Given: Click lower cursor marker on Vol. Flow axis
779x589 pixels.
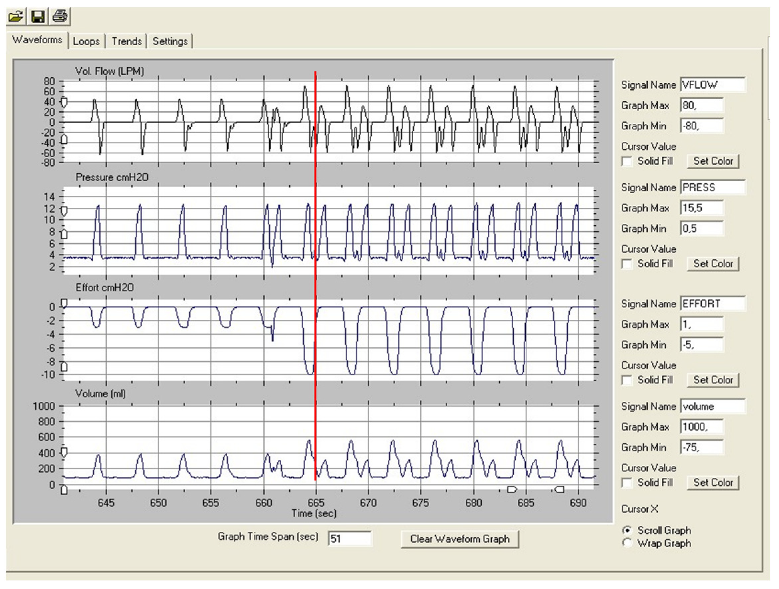Looking at the screenshot, I should pyautogui.click(x=64, y=139).
